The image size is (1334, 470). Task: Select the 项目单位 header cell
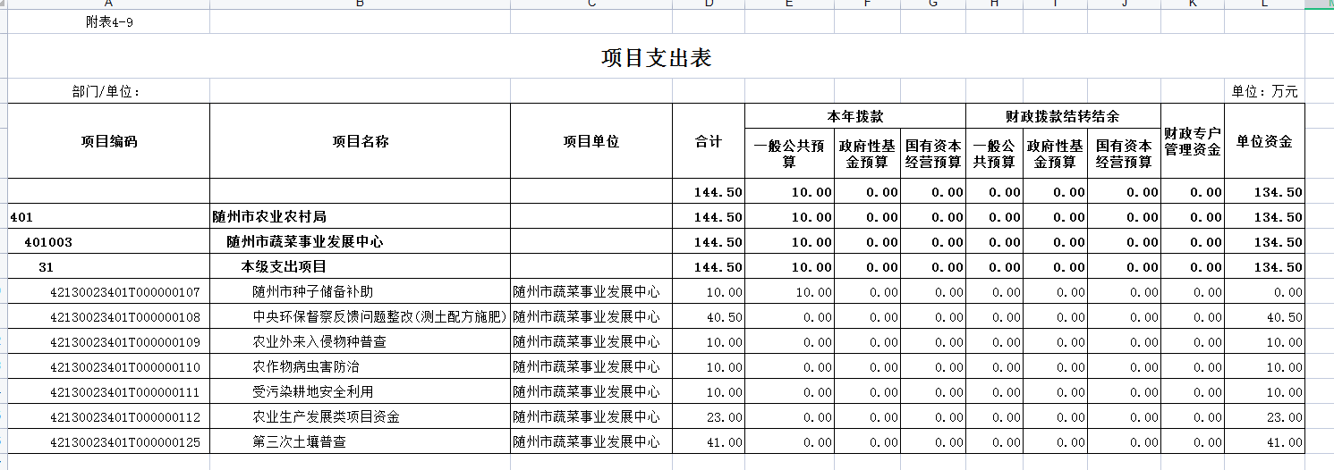click(x=591, y=141)
